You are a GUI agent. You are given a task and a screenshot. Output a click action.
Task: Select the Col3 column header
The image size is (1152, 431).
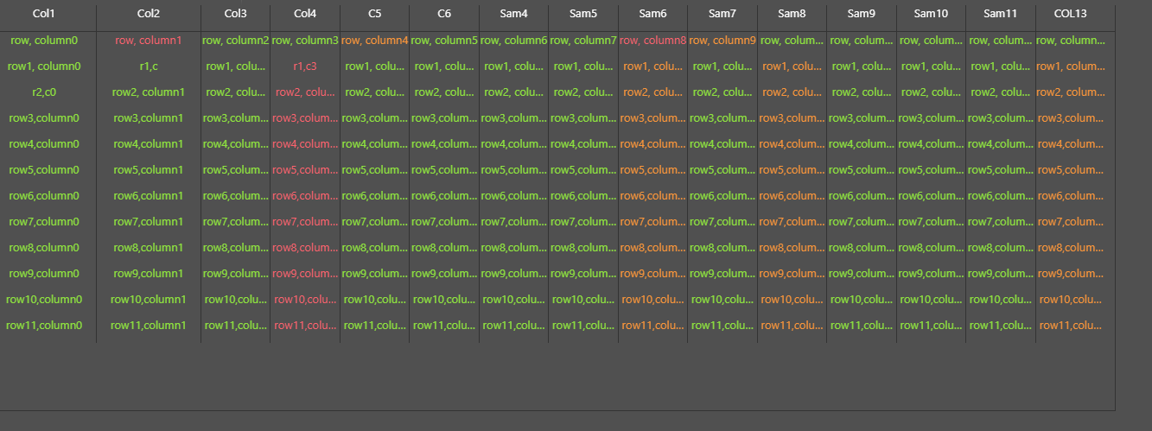tap(235, 14)
